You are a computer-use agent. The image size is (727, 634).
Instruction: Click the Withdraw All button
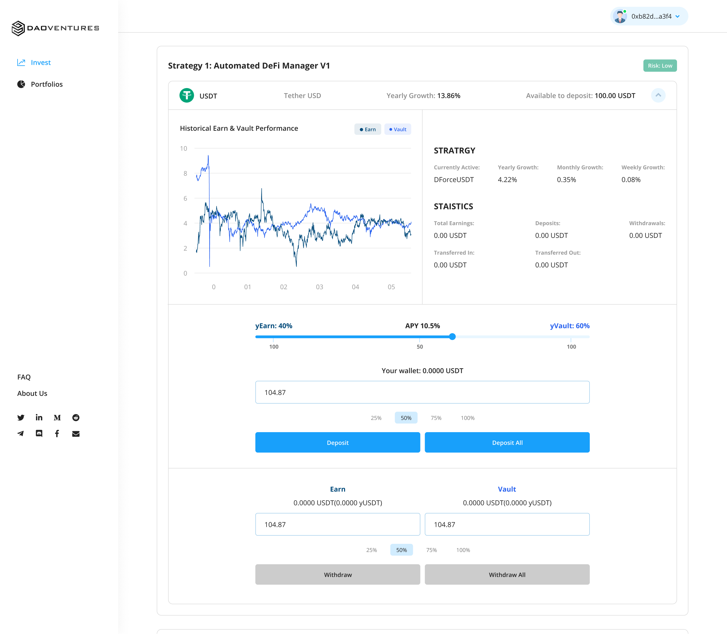[x=507, y=575]
